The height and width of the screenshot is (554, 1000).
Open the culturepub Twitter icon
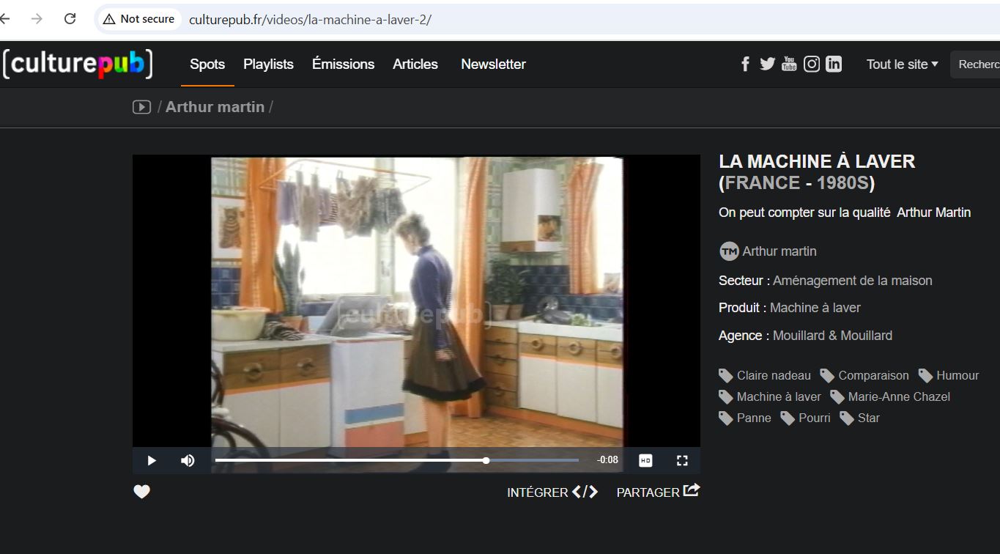click(767, 64)
